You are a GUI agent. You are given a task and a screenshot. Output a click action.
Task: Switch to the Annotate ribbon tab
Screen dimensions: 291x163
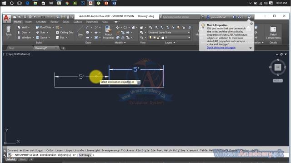tap(41, 22)
